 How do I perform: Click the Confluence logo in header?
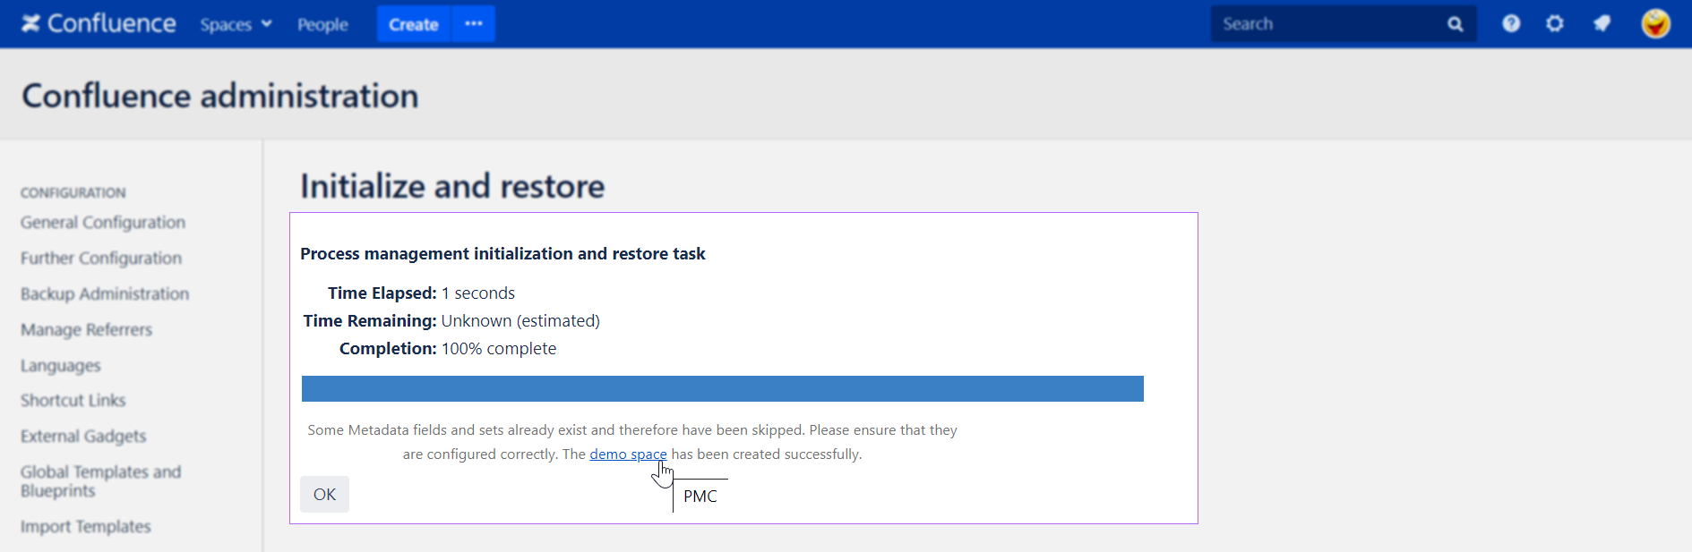99,24
